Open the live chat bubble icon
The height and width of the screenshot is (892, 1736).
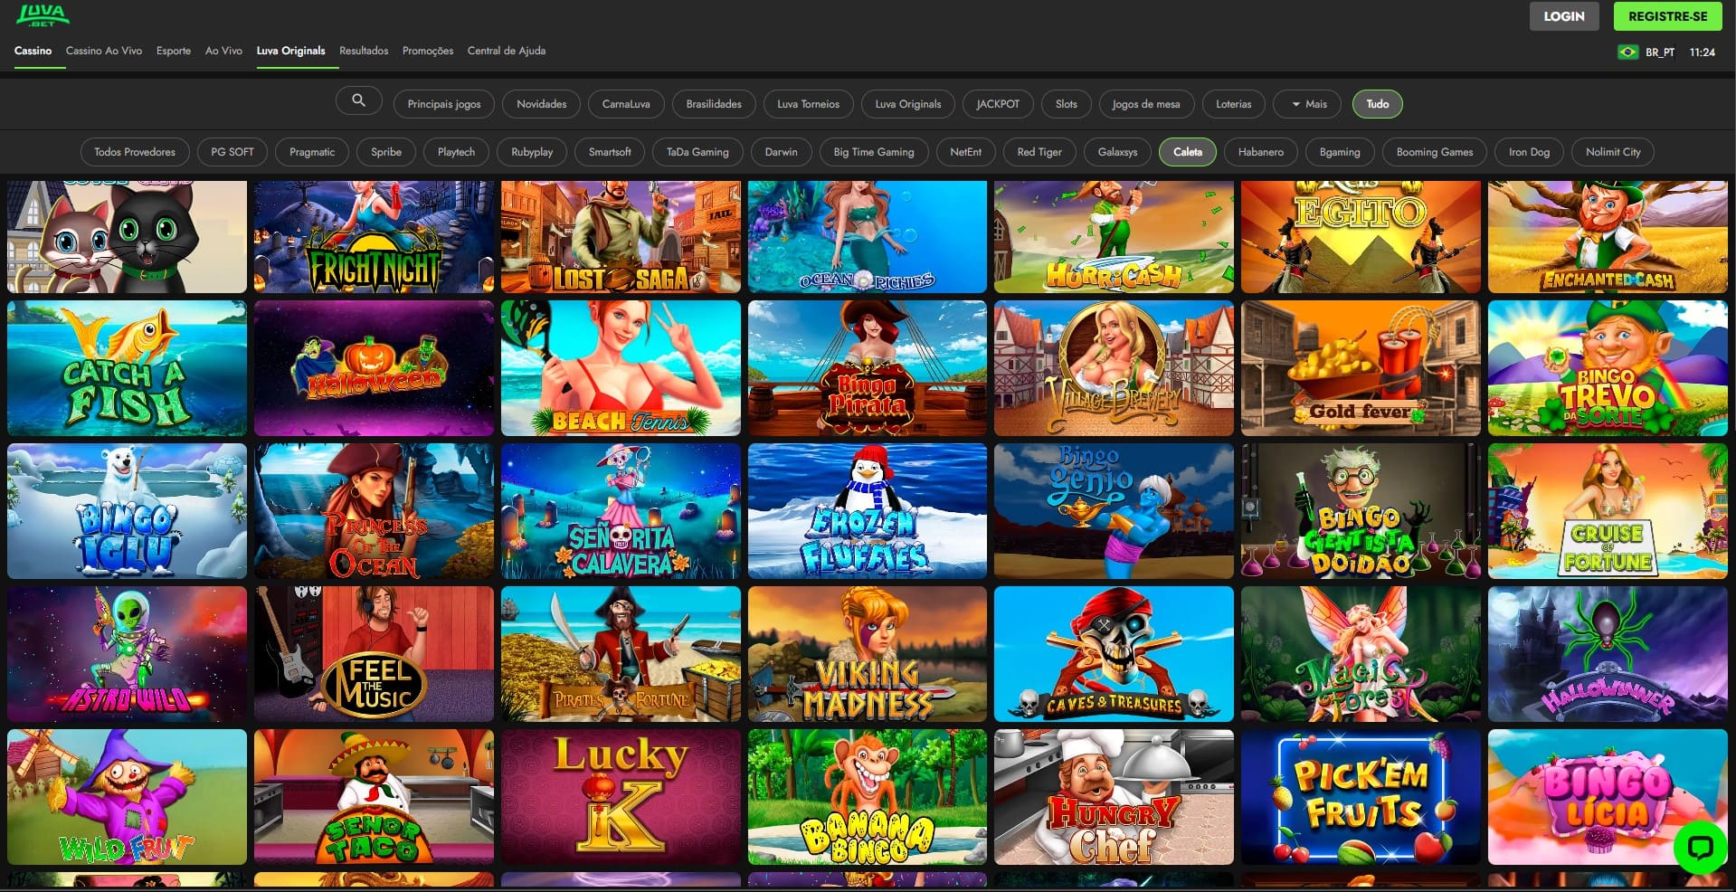pos(1700,847)
